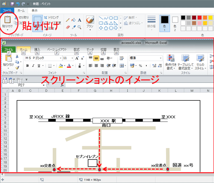This screenshot has width=214, height=183.
Task: Choose the curve shape
Action: point(106,18)
